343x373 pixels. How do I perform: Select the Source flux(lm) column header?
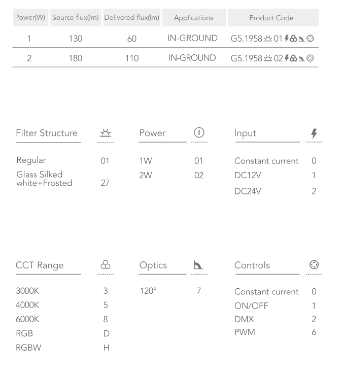click(x=75, y=18)
